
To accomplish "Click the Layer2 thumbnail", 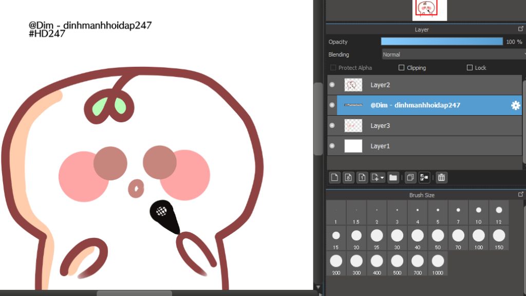I will [353, 85].
